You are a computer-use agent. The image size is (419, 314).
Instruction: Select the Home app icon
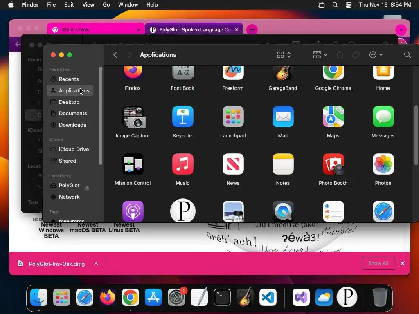383,72
